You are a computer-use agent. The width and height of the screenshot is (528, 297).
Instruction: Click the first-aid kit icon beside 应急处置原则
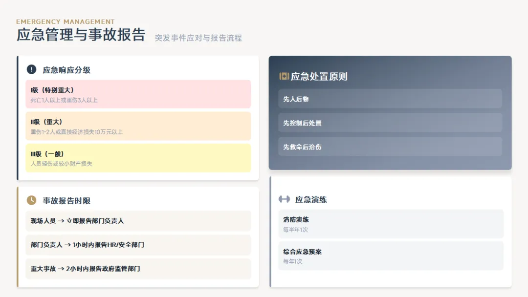pyautogui.click(x=284, y=76)
